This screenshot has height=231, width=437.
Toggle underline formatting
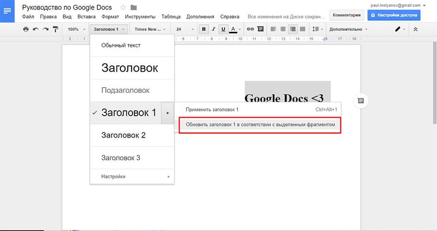[223, 29]
